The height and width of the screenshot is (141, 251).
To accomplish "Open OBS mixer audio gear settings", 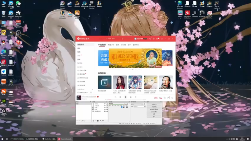I will tap(127, 107).
